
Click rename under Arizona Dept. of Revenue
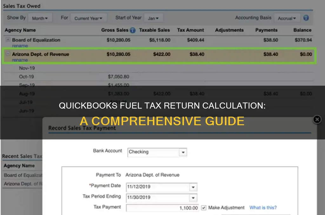[20, 60]
